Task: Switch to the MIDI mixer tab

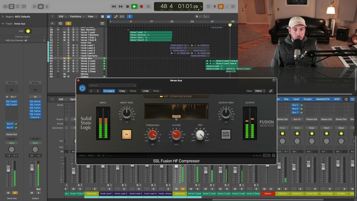Action: (x=337, y=99)
